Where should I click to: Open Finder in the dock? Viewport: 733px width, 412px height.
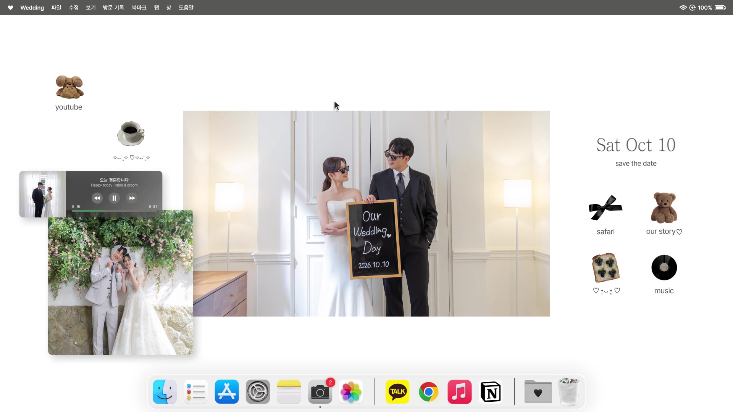click(x=165, y=392)
